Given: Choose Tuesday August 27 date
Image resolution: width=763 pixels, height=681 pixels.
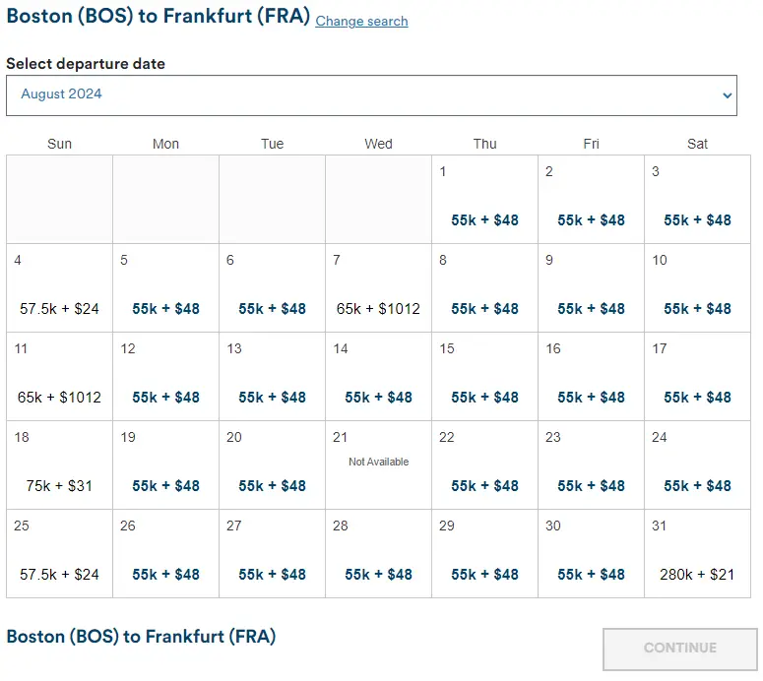Looking at the screenshot, I should pos(272,574).
